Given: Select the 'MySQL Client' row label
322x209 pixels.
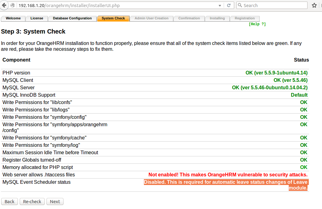Looking at the screenshot, I should click(18, 80).
